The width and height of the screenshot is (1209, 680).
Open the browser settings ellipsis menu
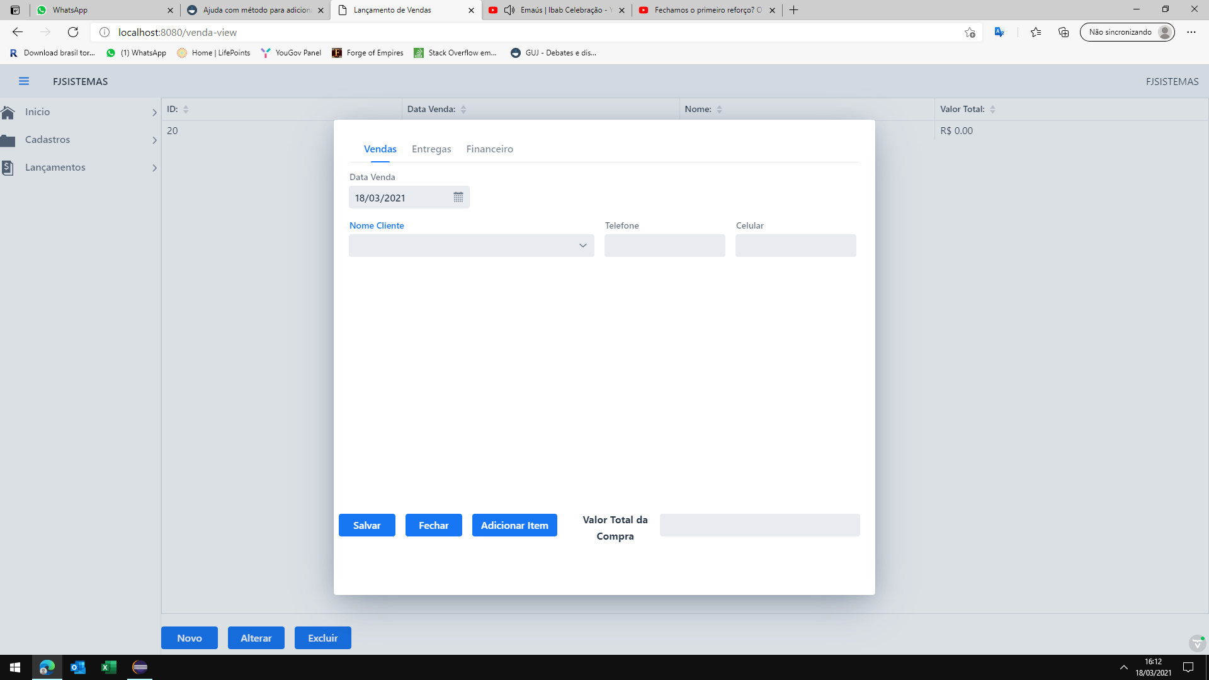click(1191, 32)
